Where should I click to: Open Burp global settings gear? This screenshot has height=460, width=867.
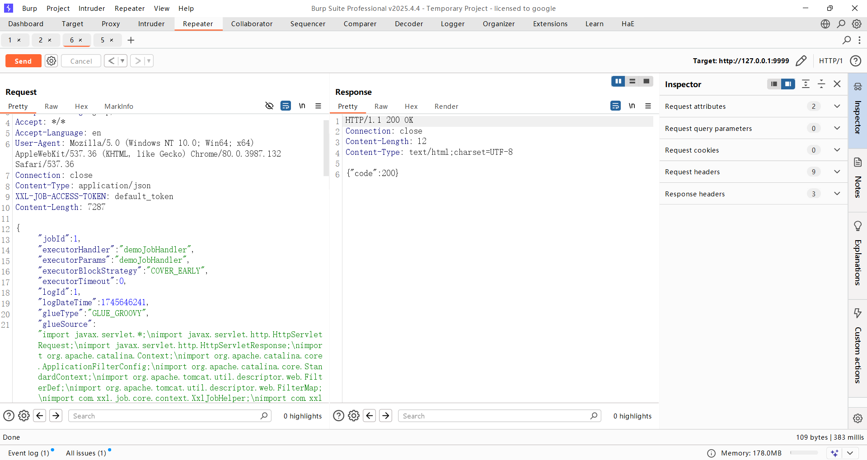[x=857, y=24]
